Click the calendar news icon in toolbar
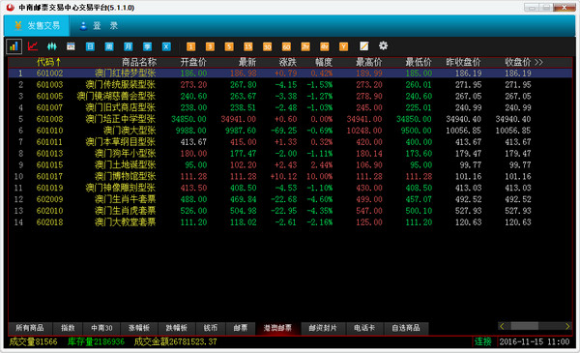This screenshot has width=580, height=353. click(71, 46)
